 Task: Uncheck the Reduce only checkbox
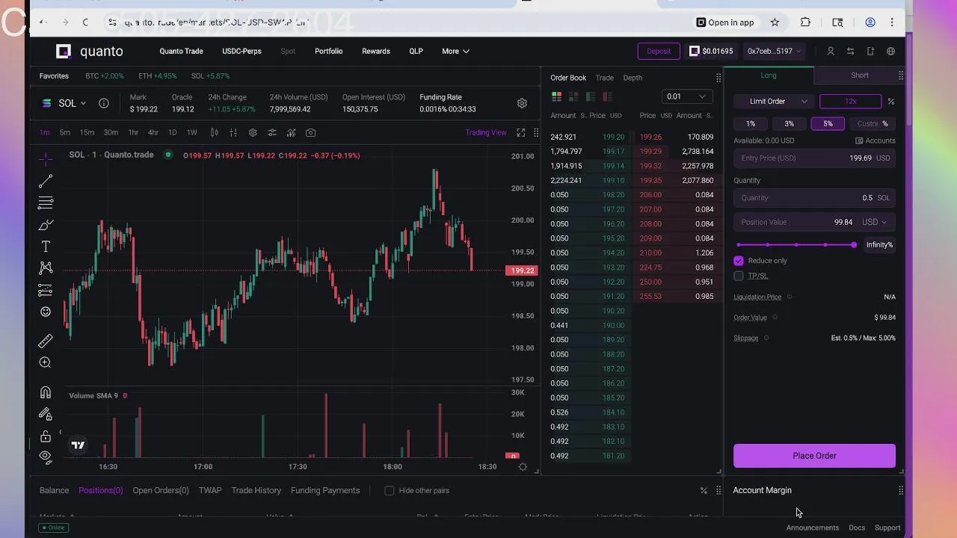(739, 261)
